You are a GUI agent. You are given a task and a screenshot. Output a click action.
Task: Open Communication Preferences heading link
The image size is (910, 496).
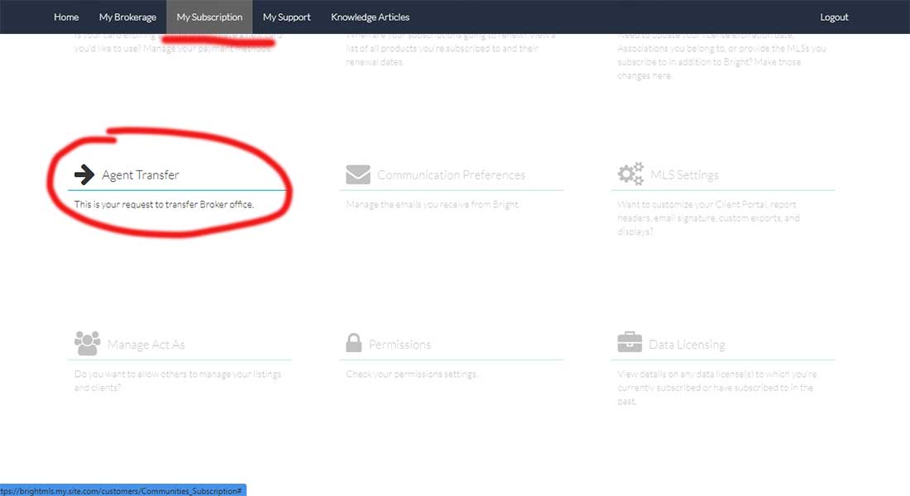451,174
